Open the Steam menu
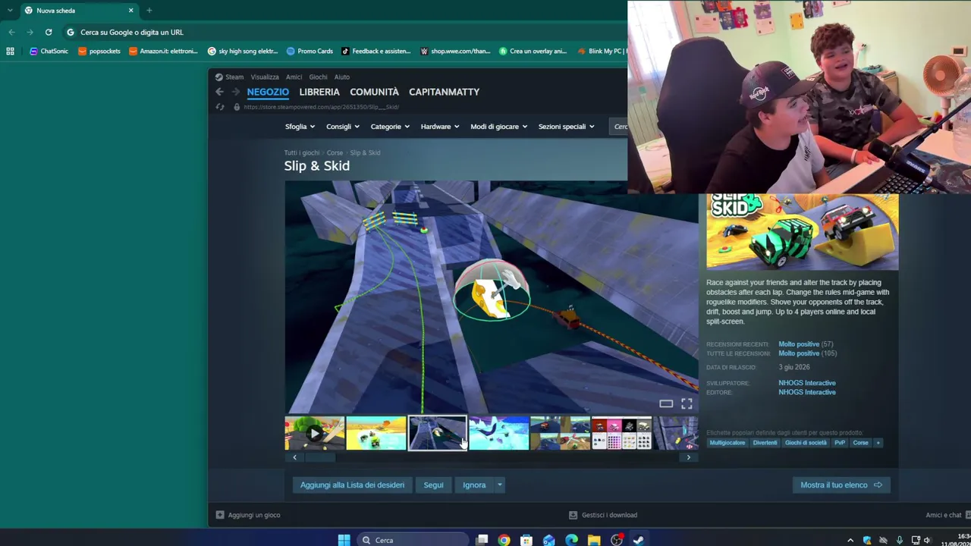Screen dimensions: 971x546 tap(229, 77)
